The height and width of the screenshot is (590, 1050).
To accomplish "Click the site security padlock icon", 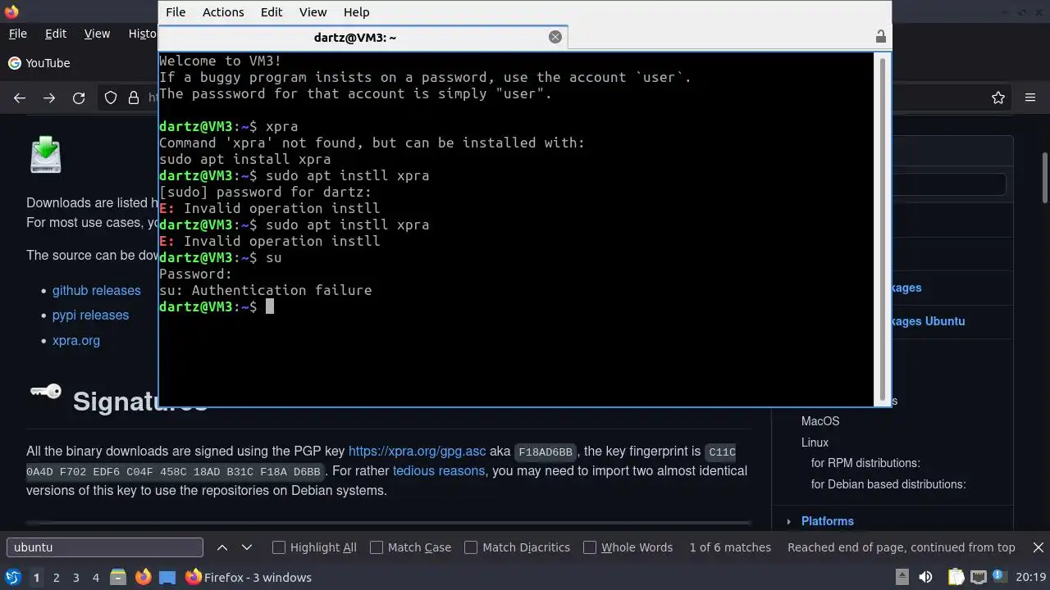I will [x=134, y=98].
